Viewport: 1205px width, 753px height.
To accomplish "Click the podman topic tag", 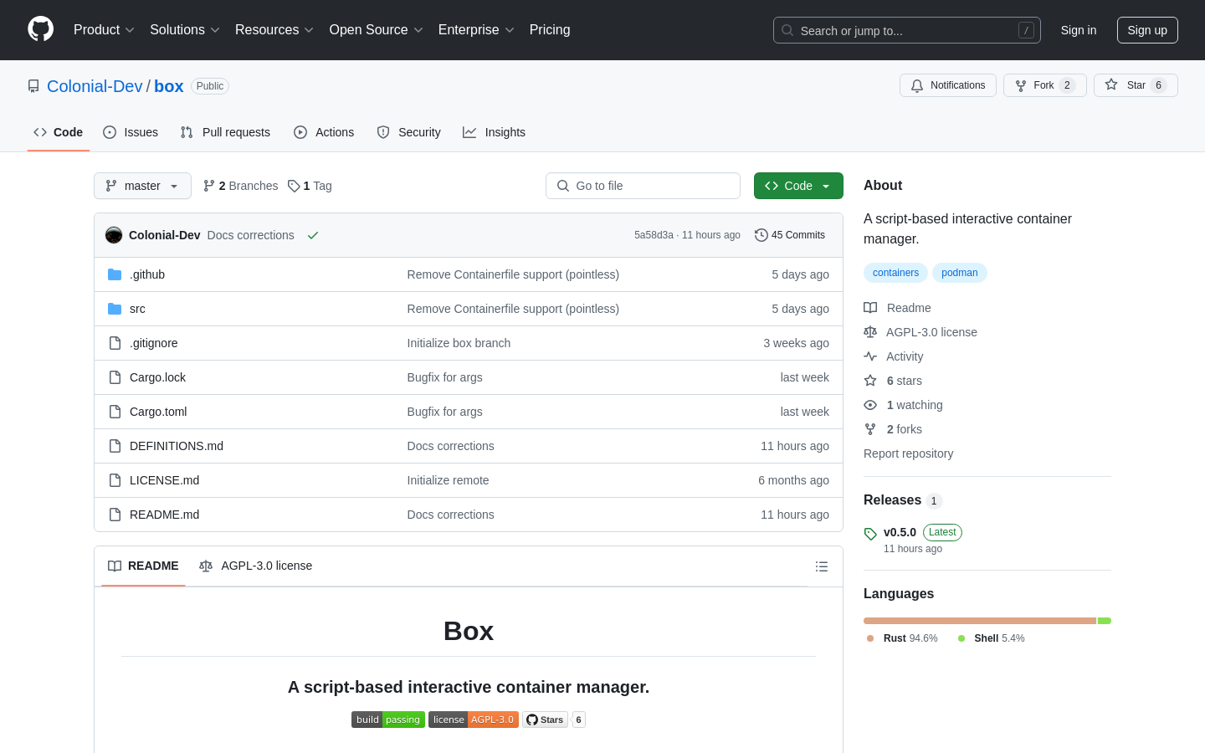I will 959,273.
